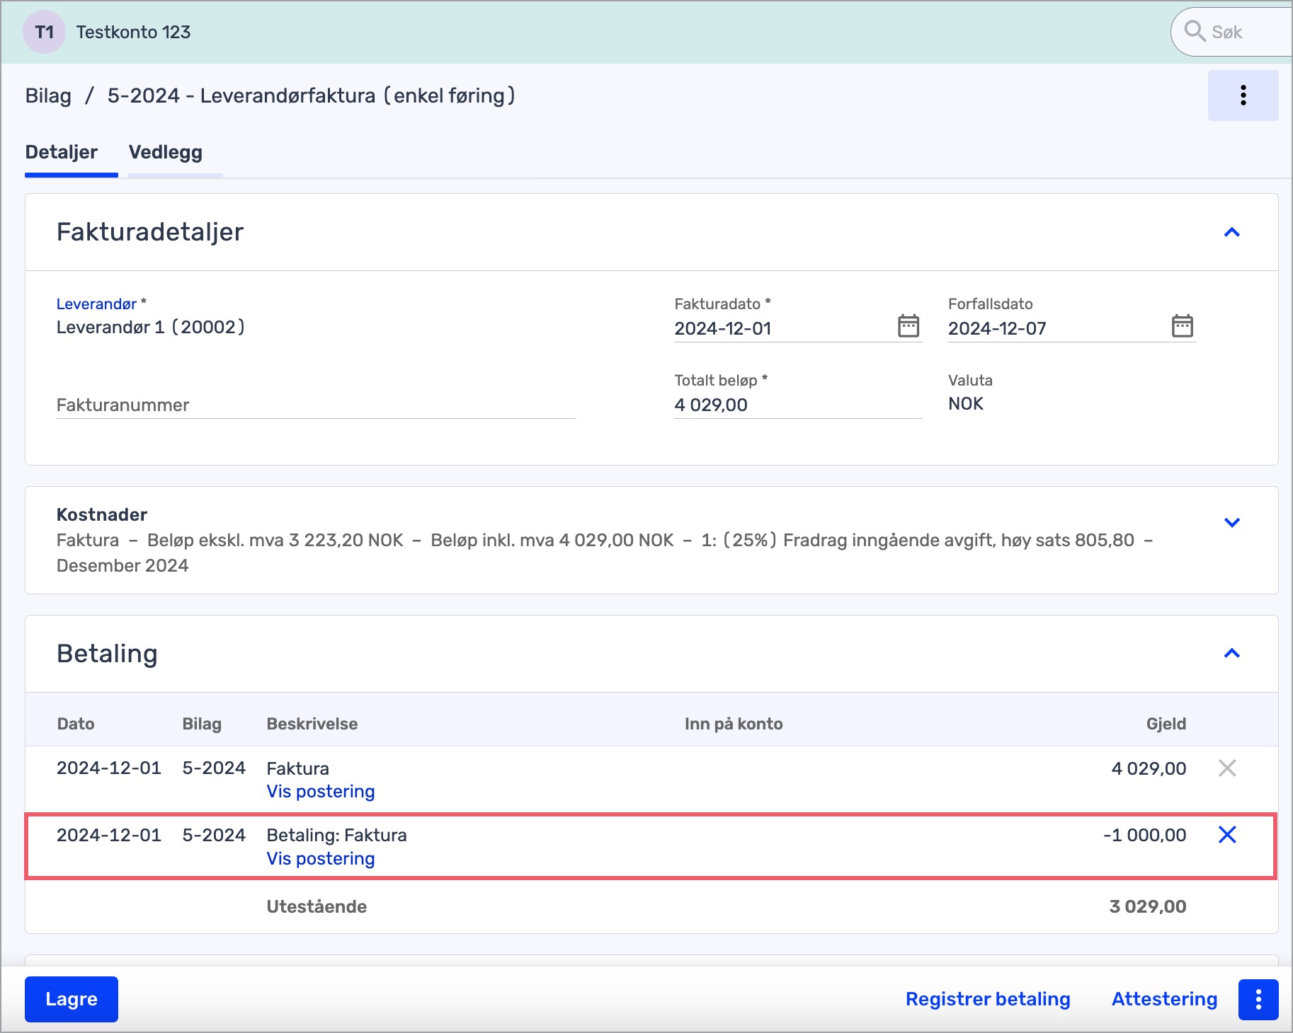This screenshot has width=1293, height=1033.
Task: Click the grey X on Faktura row
Action: pos(1227,768)
